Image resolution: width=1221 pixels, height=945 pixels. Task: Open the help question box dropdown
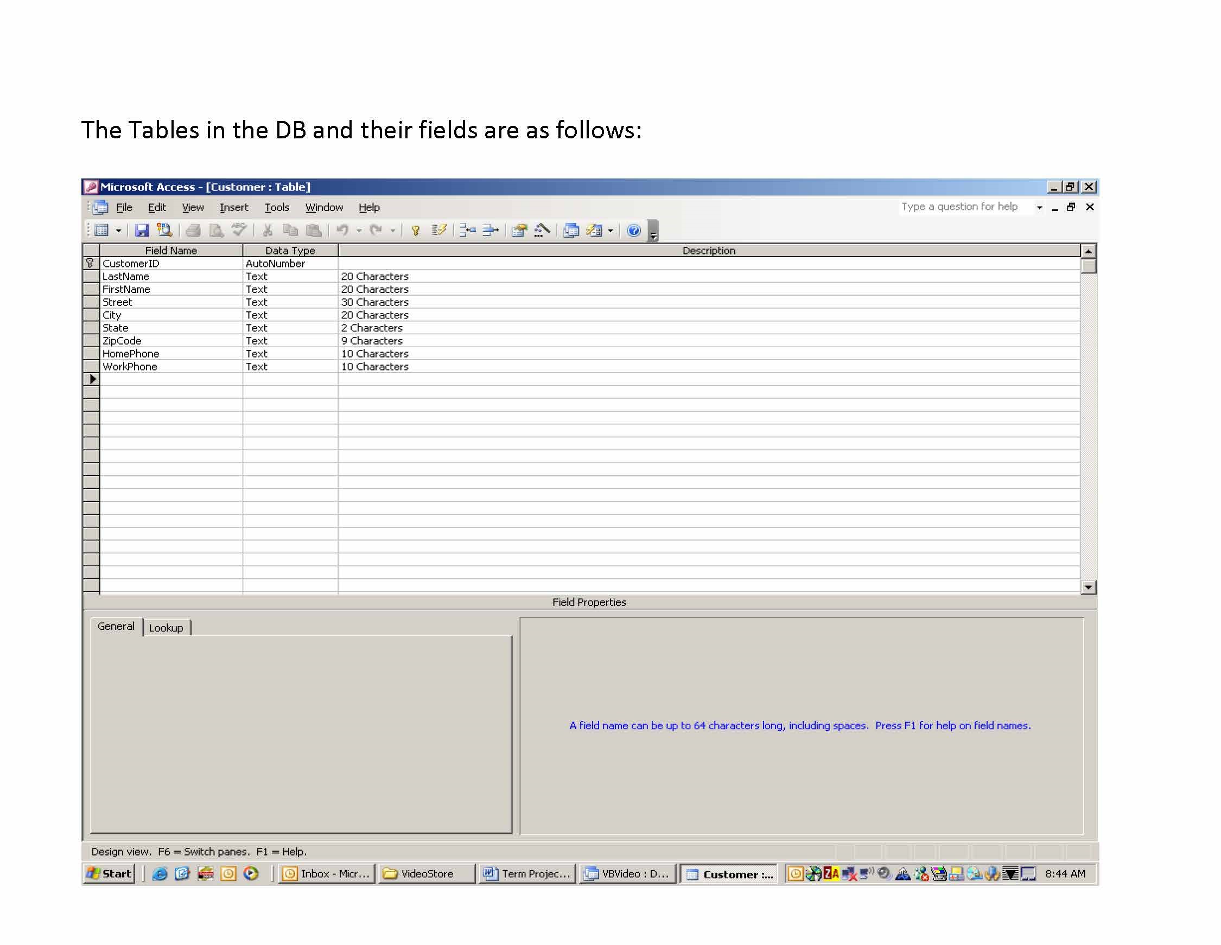coord(1039,207)
